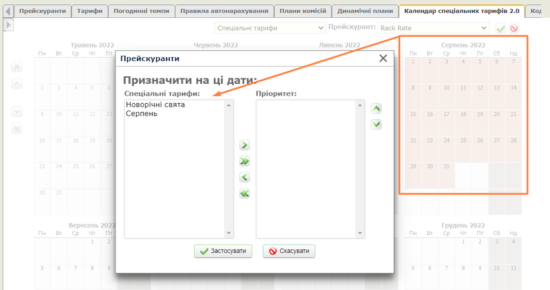Select Серпень in the special tariffs list

[142, 114]
